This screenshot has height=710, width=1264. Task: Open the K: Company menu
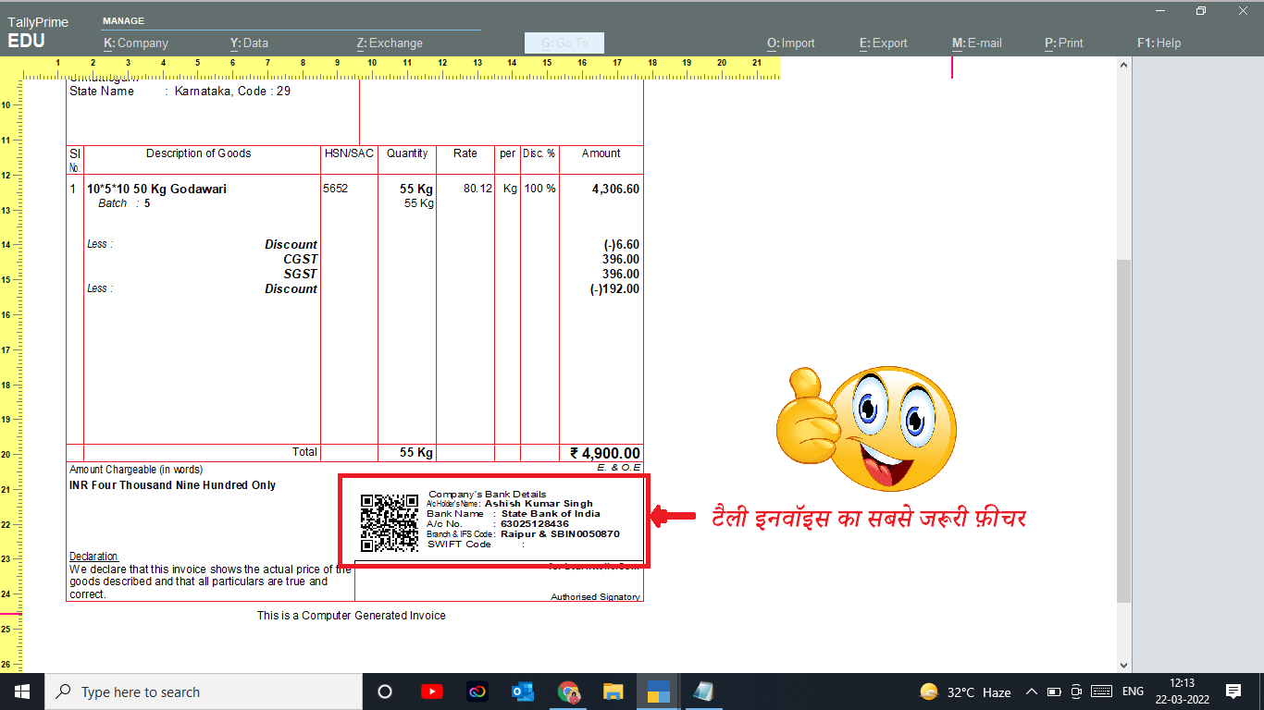point(138,43)
